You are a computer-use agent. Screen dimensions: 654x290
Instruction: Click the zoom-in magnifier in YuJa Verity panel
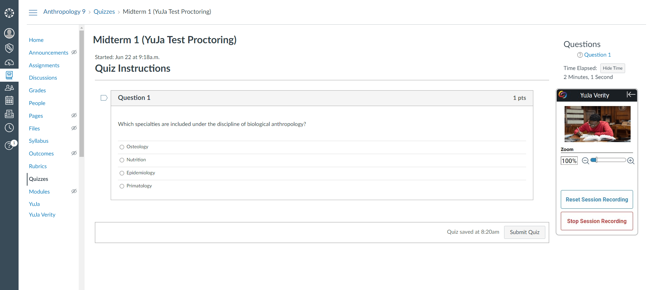click(x=631, y=160)
